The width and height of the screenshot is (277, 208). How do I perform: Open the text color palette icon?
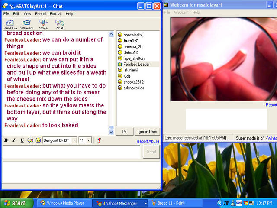(30, 140)
